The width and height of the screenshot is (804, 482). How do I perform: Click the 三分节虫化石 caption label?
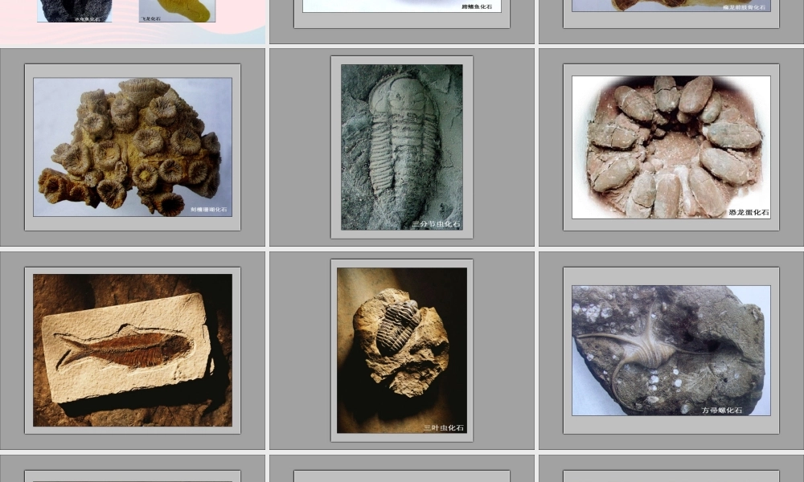[436, 224]
